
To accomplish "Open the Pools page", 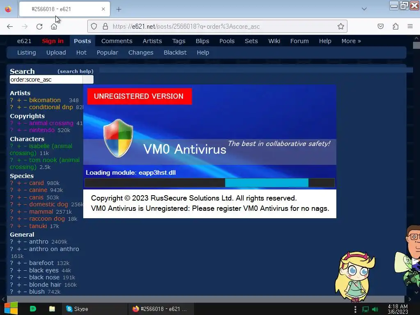I will point(227,41).
